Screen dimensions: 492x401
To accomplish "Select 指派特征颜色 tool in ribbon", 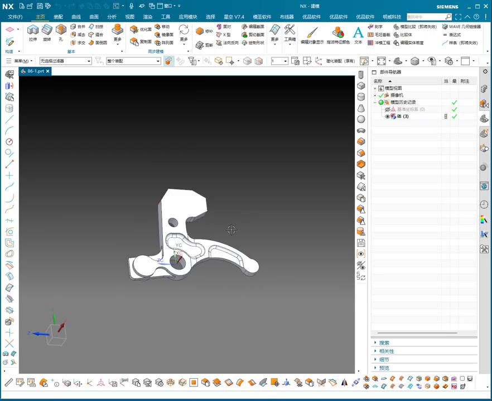I will pyautogui.click(x=338, y=33).
